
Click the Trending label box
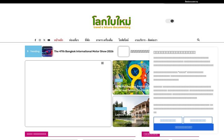pyautogui.click(x=33, y=51)
